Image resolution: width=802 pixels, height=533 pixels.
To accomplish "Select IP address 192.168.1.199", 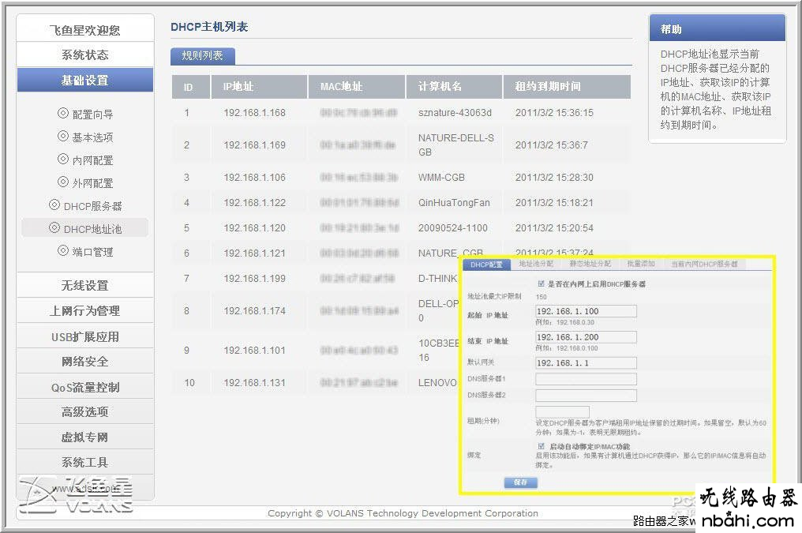I will pos(254,279).
